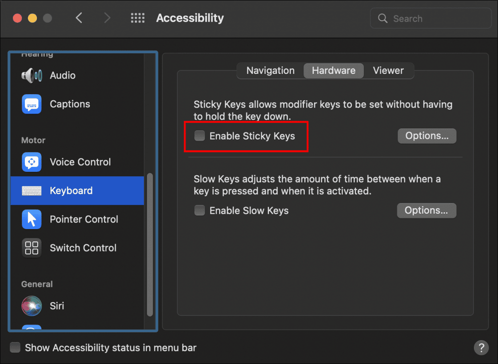Click the sidebar vertical scrollbar
498x364 pixels.
150,244
